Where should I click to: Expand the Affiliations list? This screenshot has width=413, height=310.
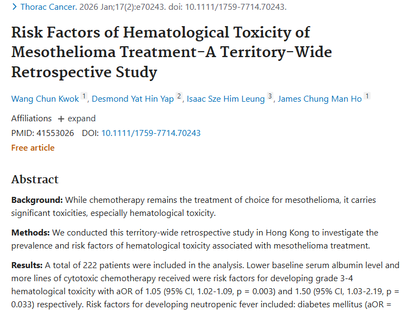coord(81,119)
